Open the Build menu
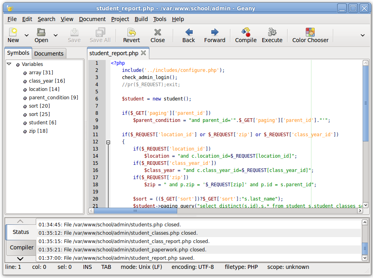The height and width of the screenshot is (278, 373). [x=141, y=19]
